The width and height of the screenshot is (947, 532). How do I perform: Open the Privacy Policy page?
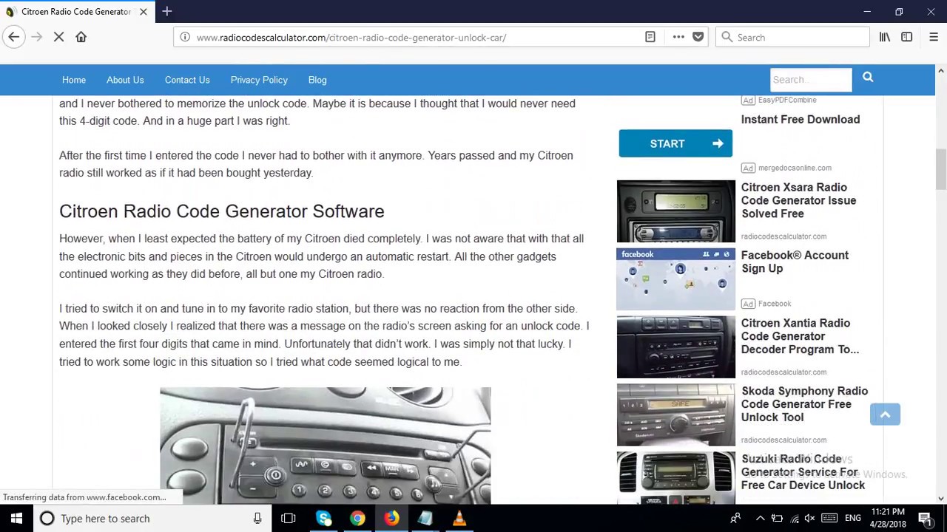[x=259, y=80]
